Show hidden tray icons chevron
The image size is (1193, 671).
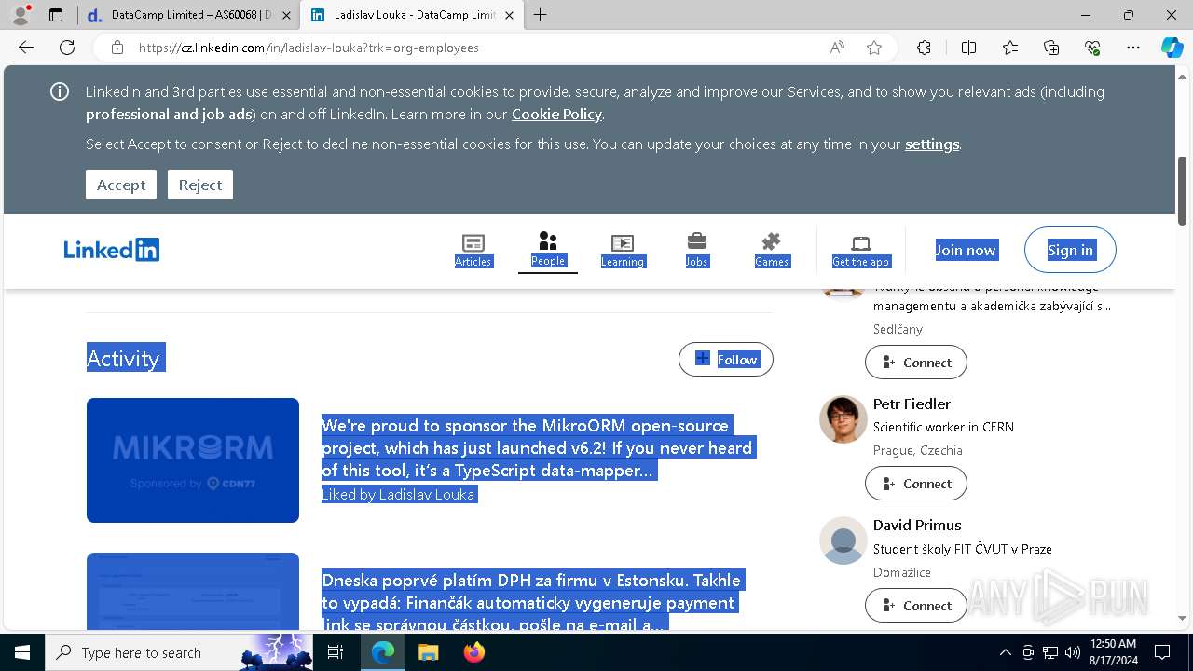coord(1005,652)
